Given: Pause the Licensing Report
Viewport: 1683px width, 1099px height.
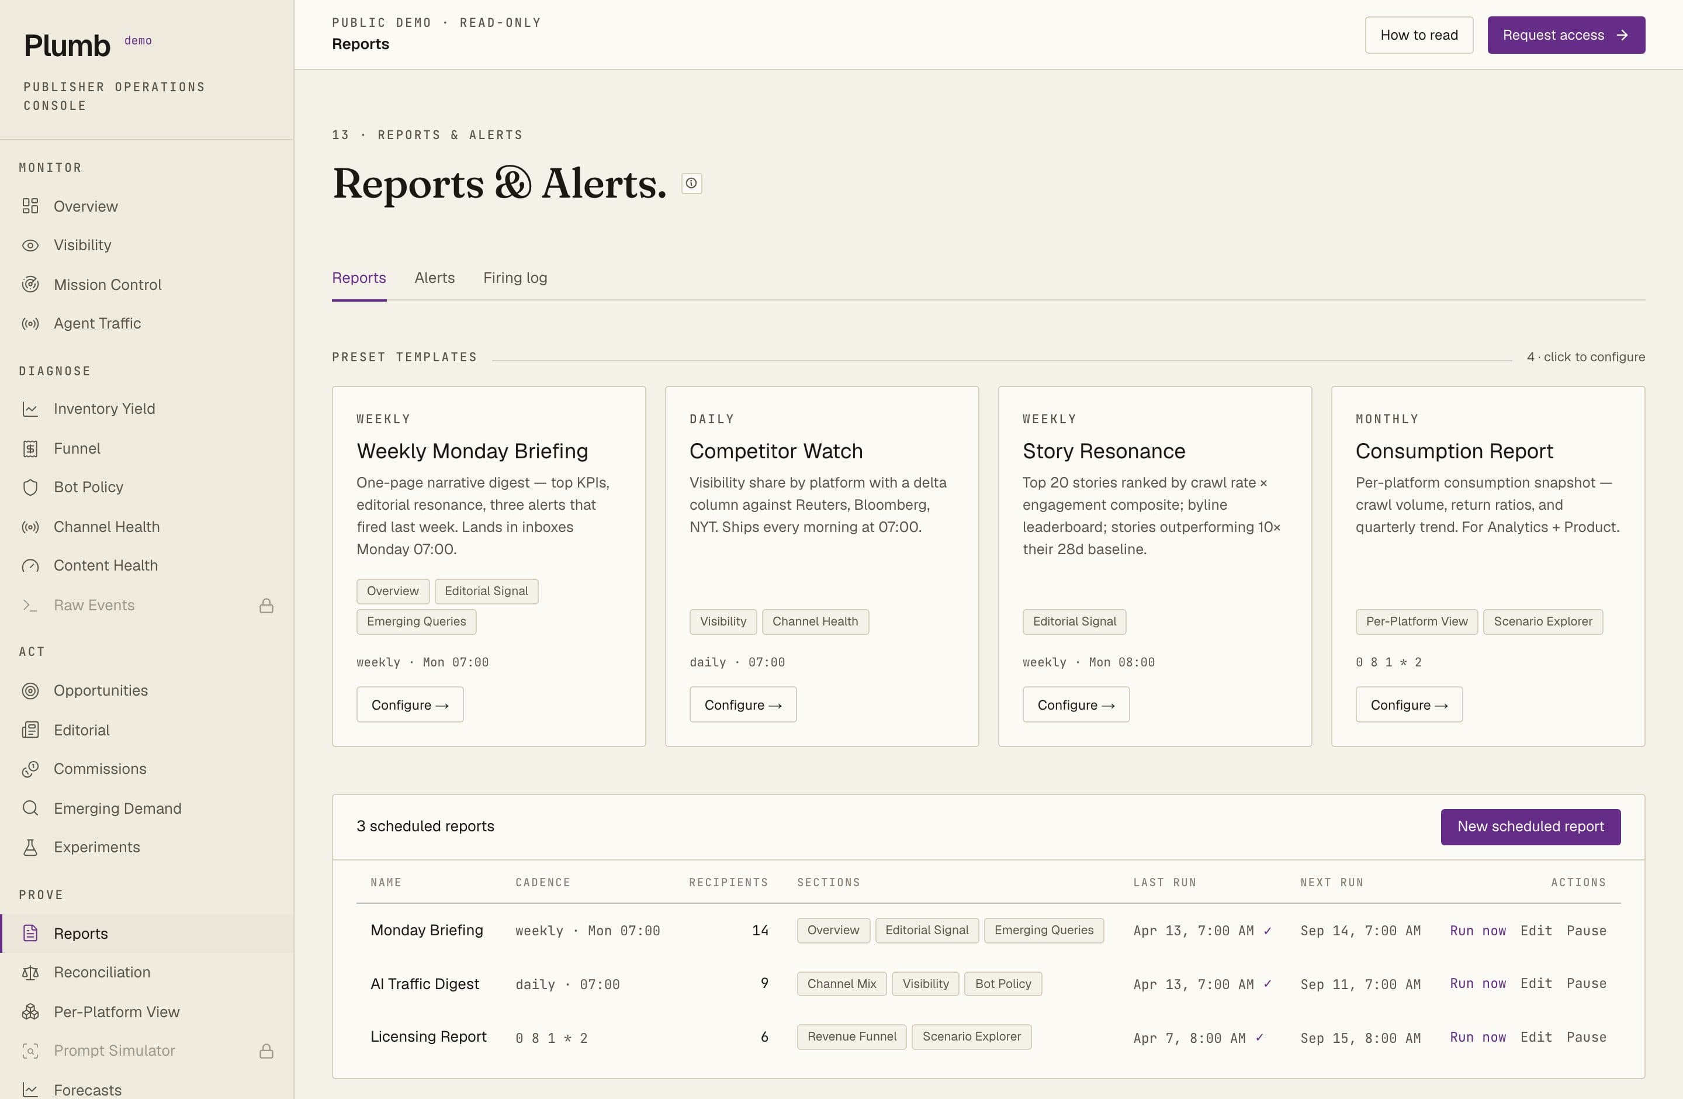Looking at the screenshot, I should click(x=1586, y=1038).
